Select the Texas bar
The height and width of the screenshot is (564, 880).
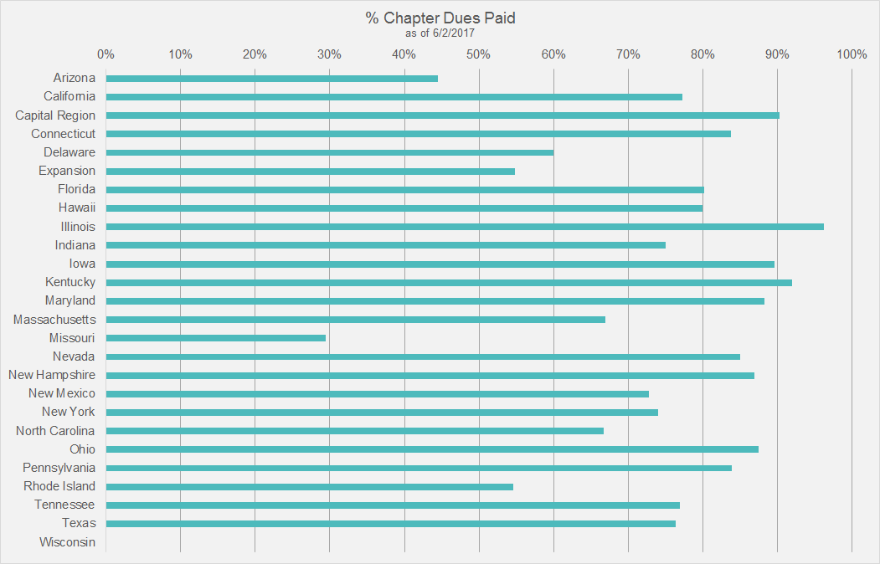tap(391, 524)
